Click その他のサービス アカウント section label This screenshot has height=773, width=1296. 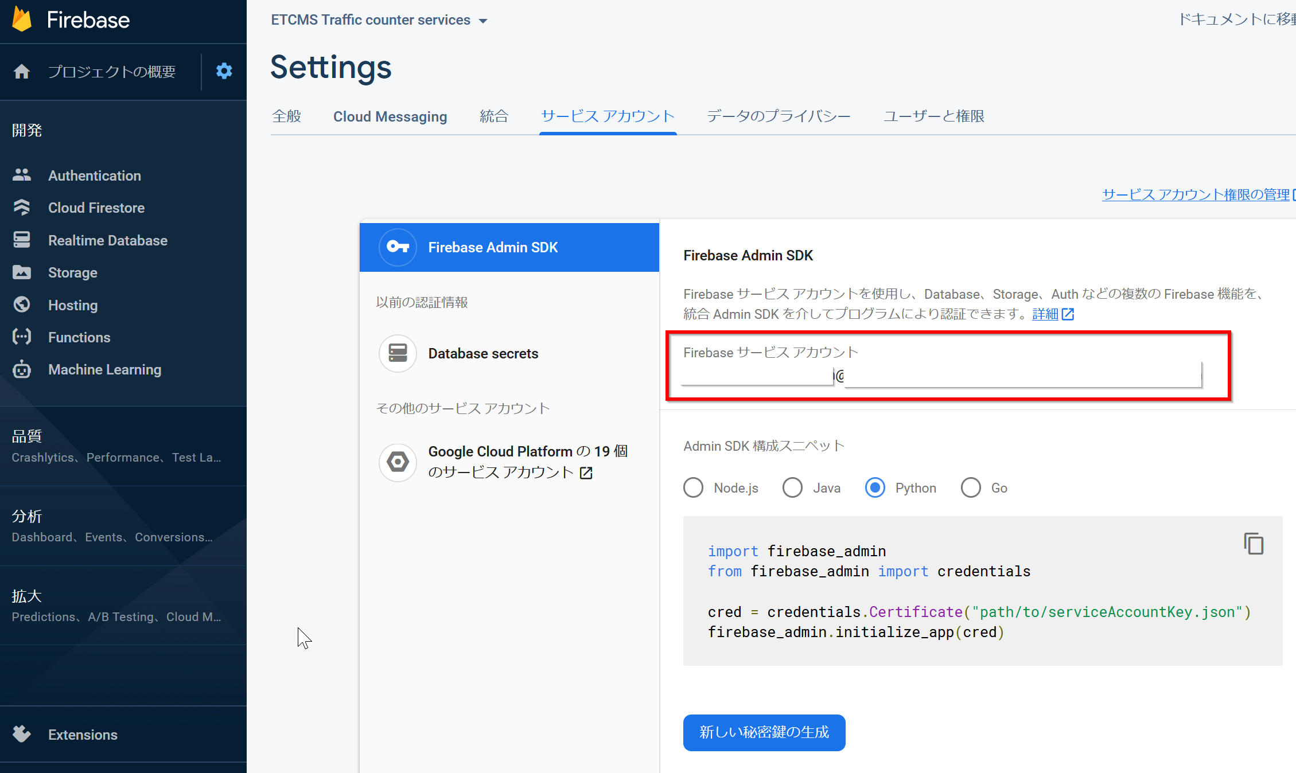(x=462, y=408)
